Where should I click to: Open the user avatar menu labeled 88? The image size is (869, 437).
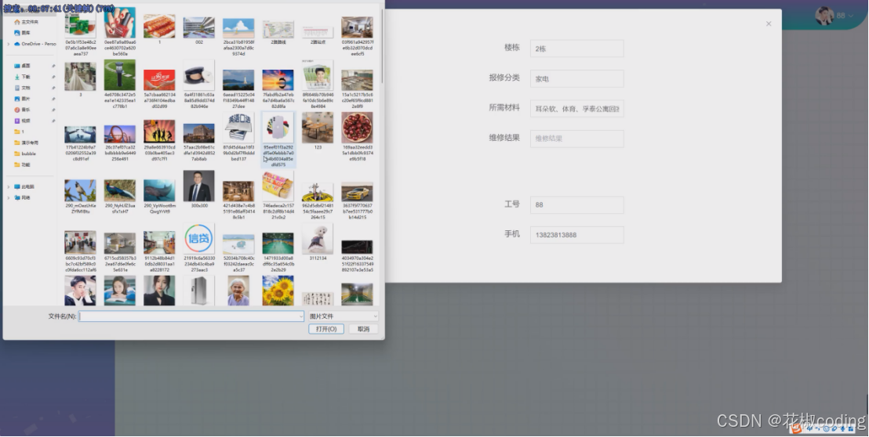tap(834, 16)
